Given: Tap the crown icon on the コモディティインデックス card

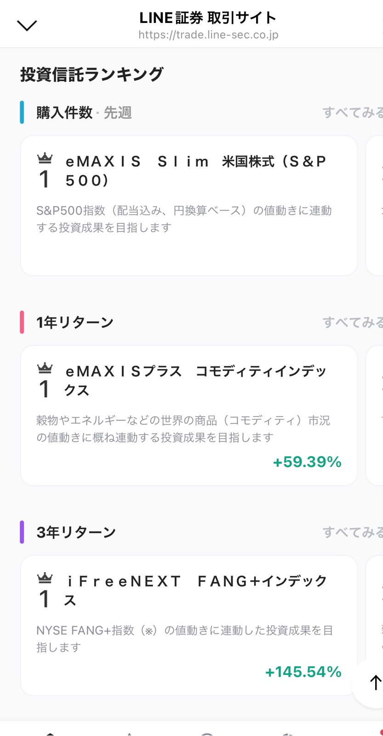Looking at the screenshot, I should coord(45,368).
